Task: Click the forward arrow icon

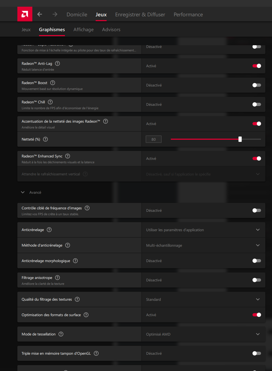Action: pyautogui.click(x=55, y=14)
